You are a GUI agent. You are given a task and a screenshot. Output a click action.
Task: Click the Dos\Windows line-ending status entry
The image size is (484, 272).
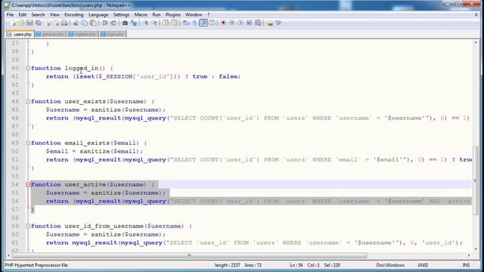click(x=390, y=265)
